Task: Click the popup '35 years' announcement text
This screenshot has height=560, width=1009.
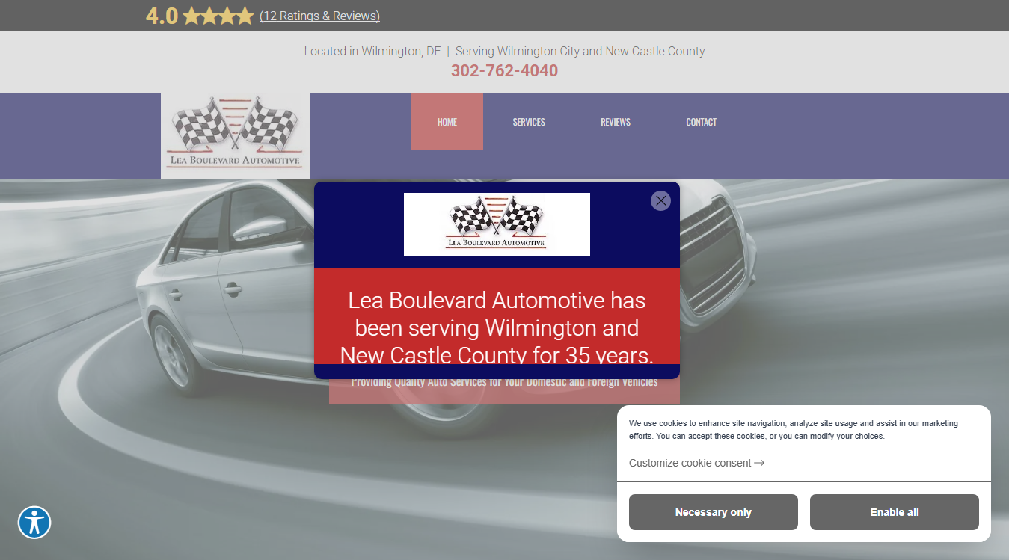Action: pos(497,327)
